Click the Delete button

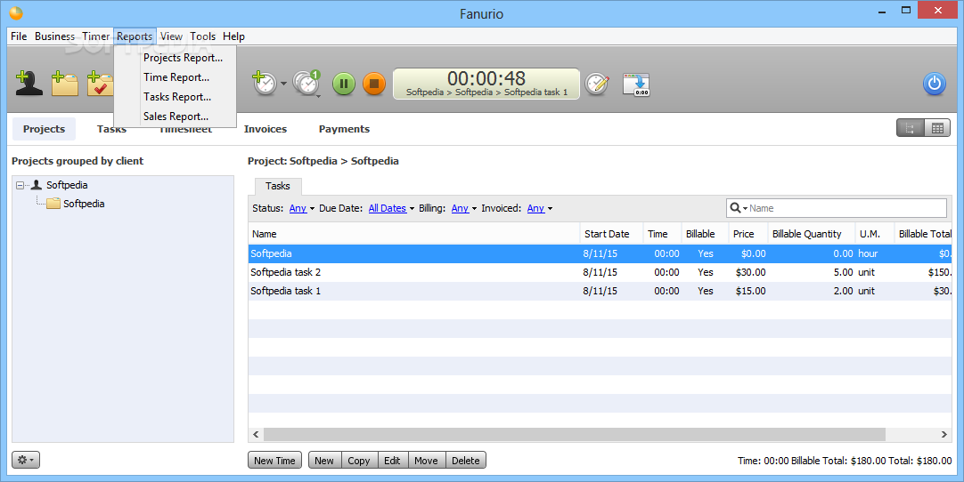(465, 461)
